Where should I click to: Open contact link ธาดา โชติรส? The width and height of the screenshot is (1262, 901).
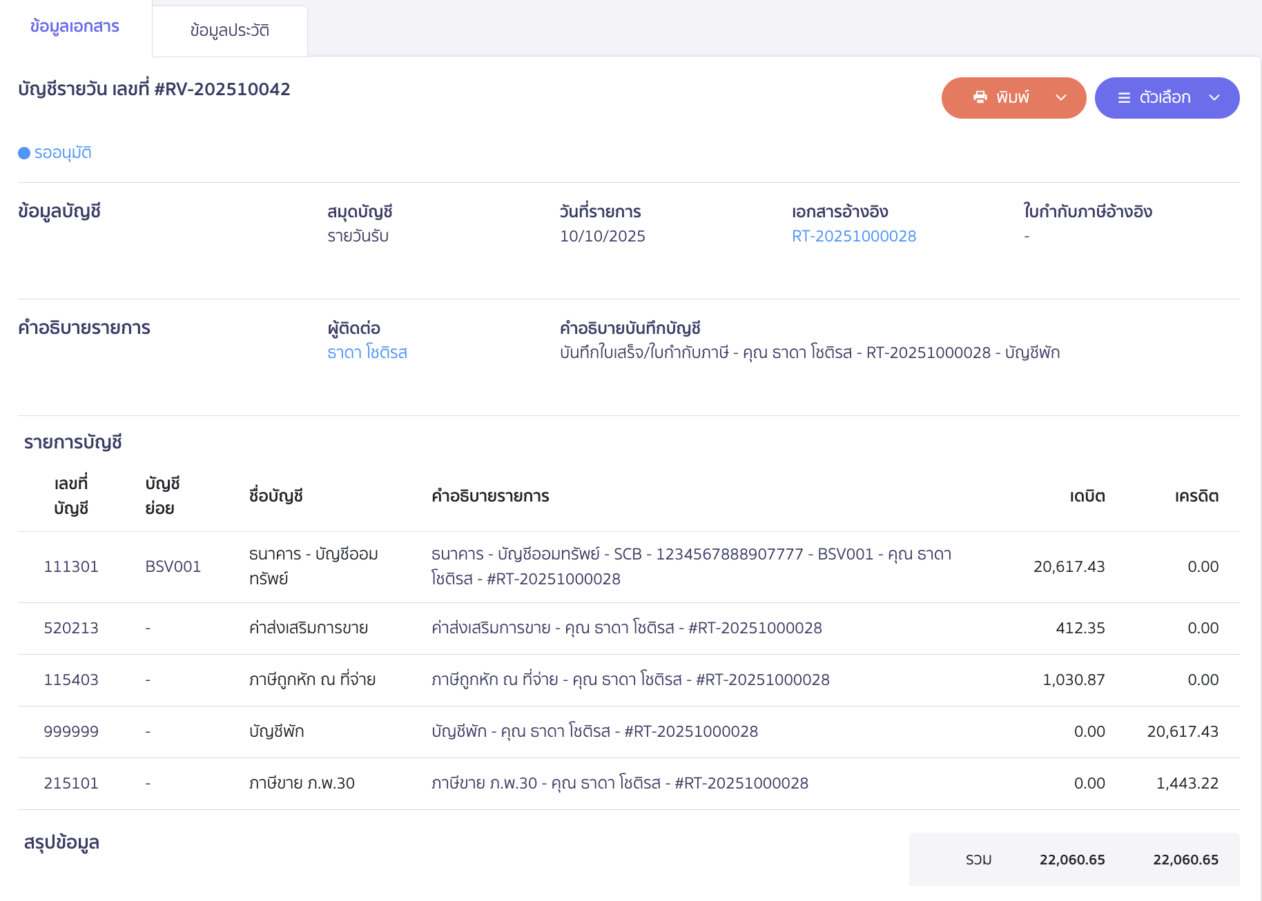367,353
